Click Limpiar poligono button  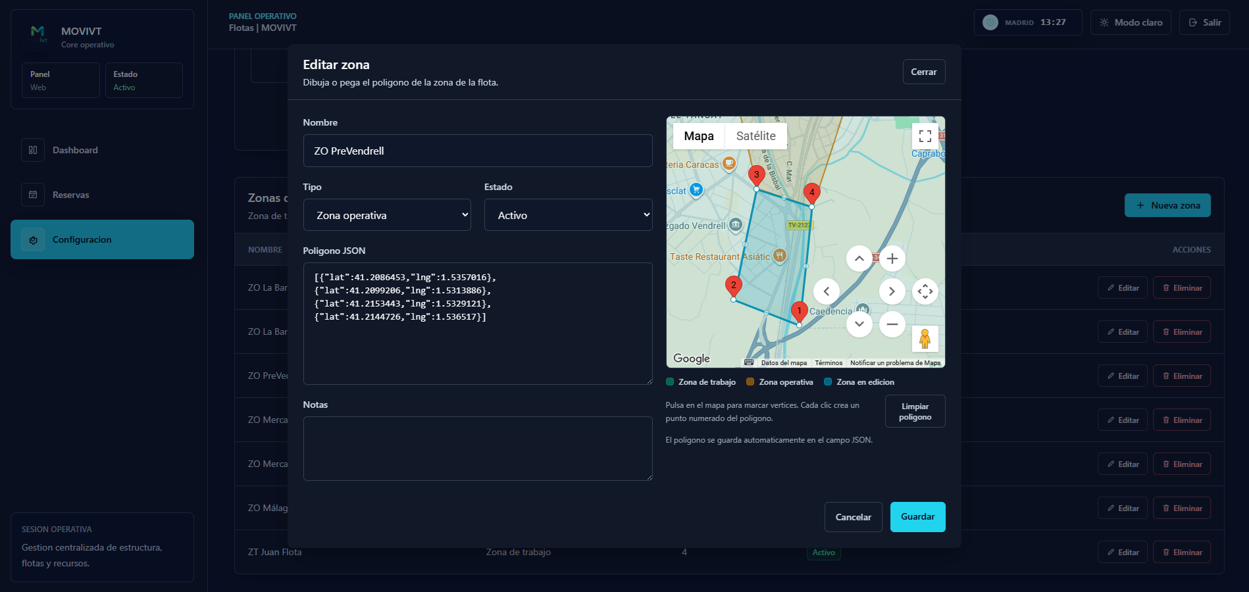click(x=915, y=411)
